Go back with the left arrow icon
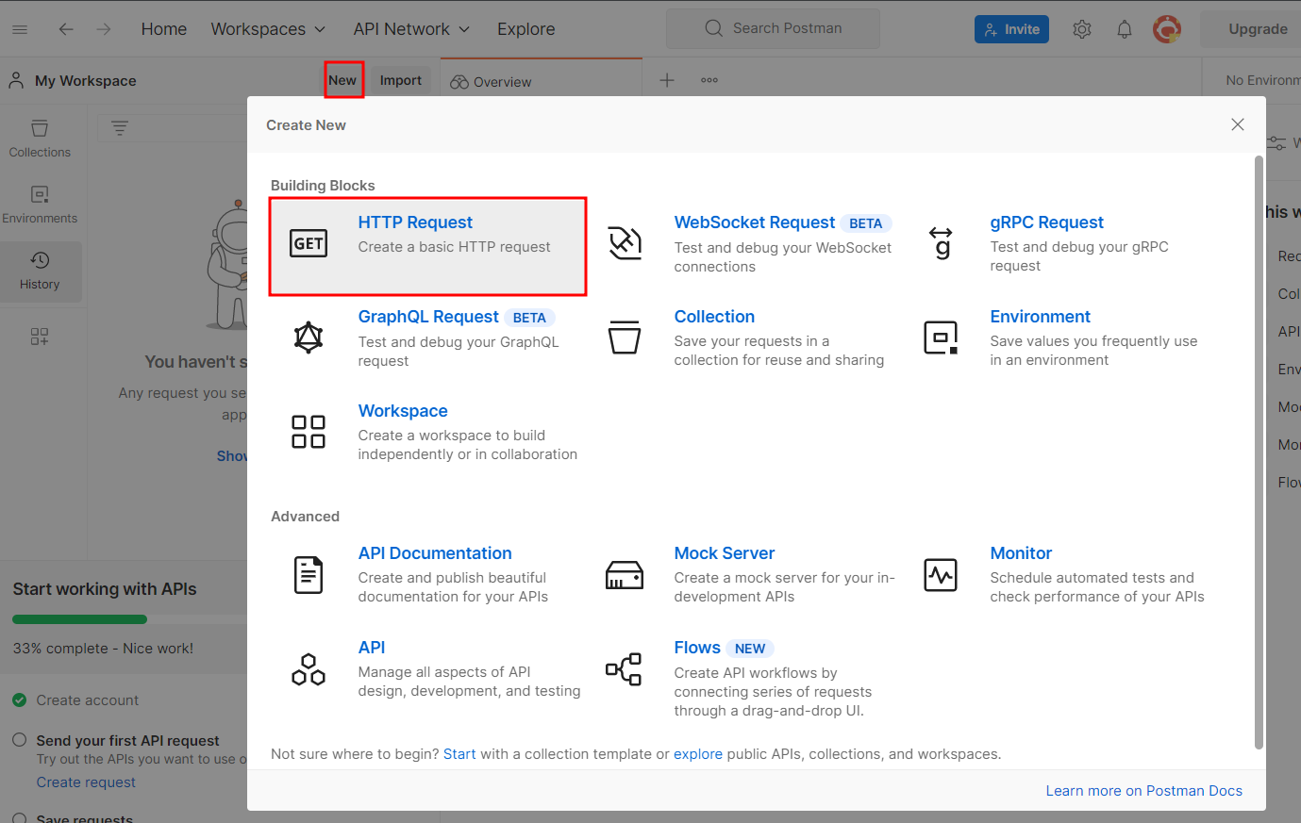Image resolution: width=1301 pixels, height=823 pixels. pos(66,29)
